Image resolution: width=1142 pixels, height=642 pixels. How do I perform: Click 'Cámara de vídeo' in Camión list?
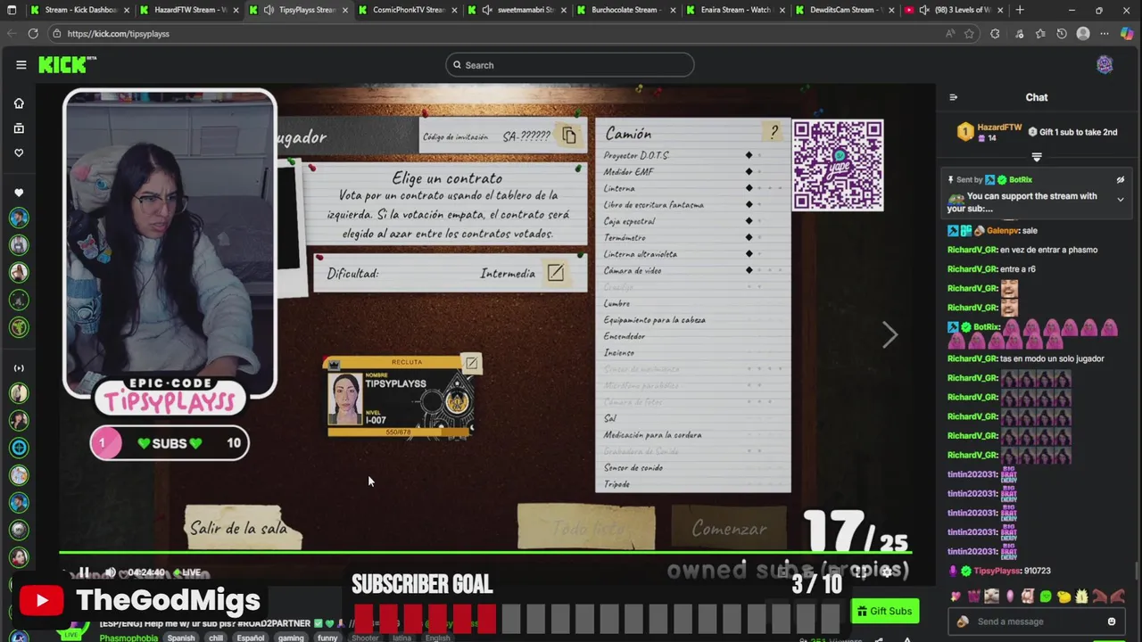633,270
